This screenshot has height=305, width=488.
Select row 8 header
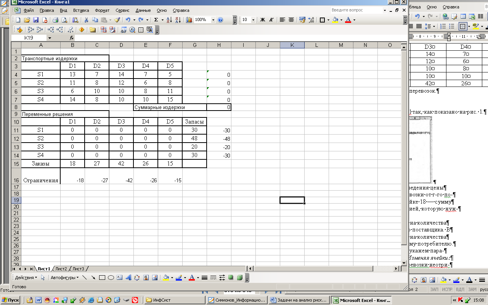[x=16, y=108]
